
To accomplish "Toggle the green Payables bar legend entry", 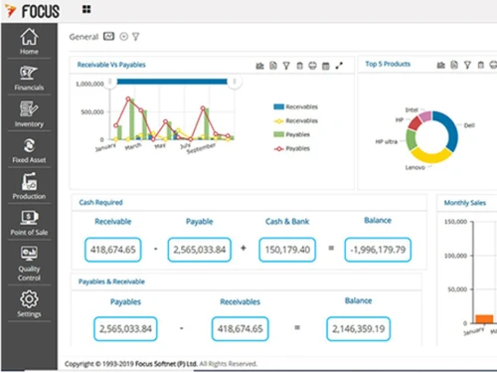I will pos(291,134).
